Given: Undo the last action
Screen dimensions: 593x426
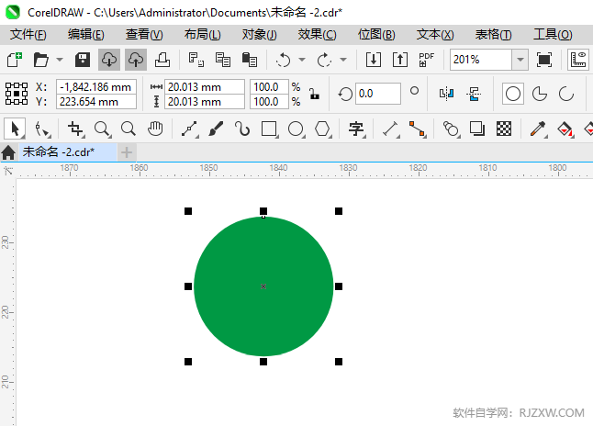Looking at the screenshot, I should tap(283, 60).
